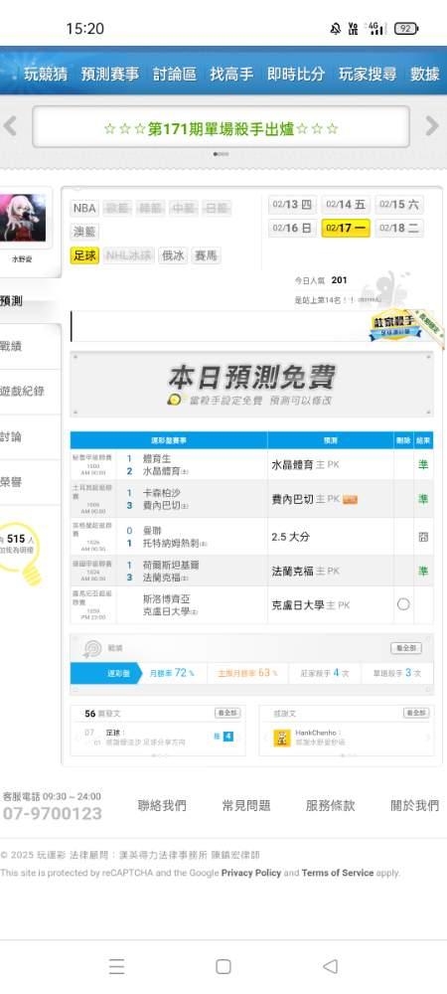Open 榮譽 tab in left sidebar

11,482
